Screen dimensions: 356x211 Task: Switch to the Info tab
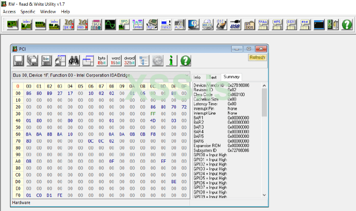tap(197, 77)
